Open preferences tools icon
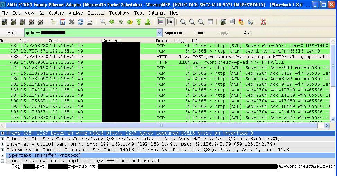This screenshot has width=337, height=176. [250, 22]
